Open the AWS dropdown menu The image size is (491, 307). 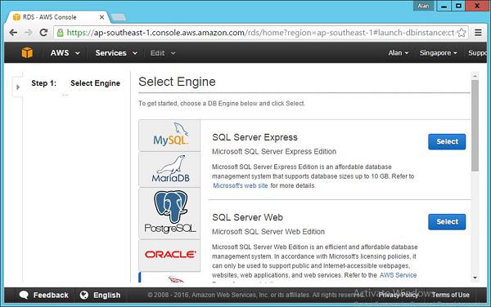[65, 53]
